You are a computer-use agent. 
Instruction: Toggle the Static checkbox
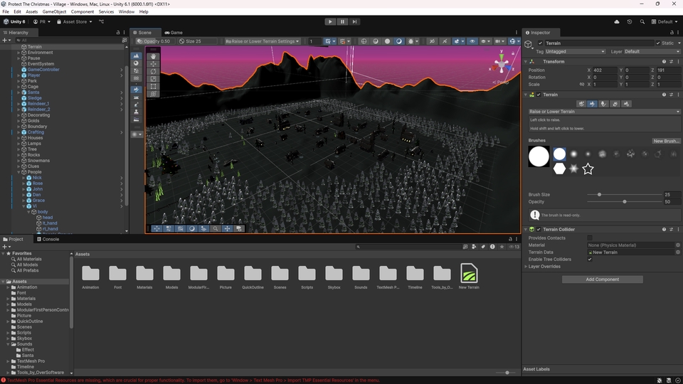pyautogui.click(x=658, y=43)
